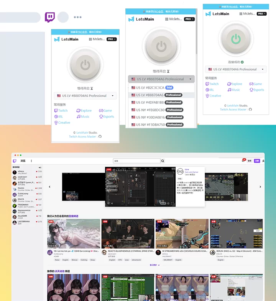Viewport: 276px width, 301px height.
Task: Select server US LV #4DFAB1B8 Professional
Action: tap(161, 102)
